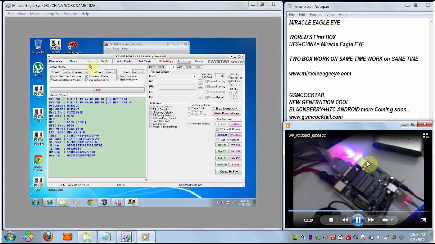Viewport: 435px width, 244px height.
Task: Pause playback in the WP_20120831 video player
Action: (x=358, y=220)
